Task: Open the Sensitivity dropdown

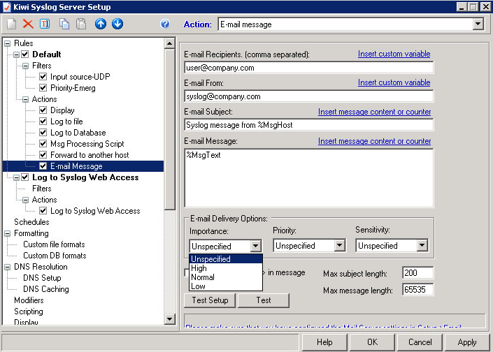Action: click(422, 246)
